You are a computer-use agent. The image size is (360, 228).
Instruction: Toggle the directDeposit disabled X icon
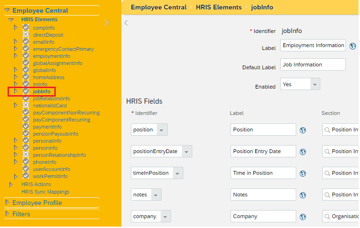[x=26, y=34]
